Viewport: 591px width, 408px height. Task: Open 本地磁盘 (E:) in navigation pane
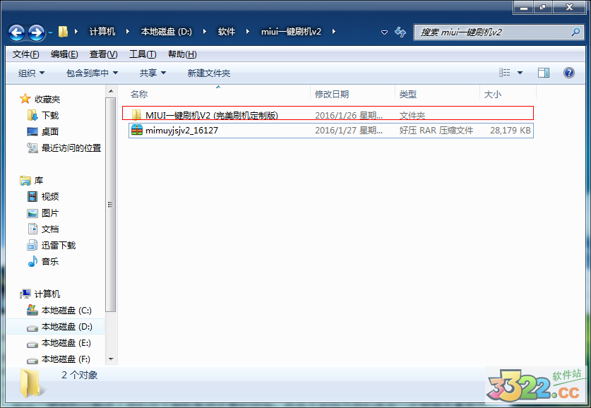pos(66,343)
